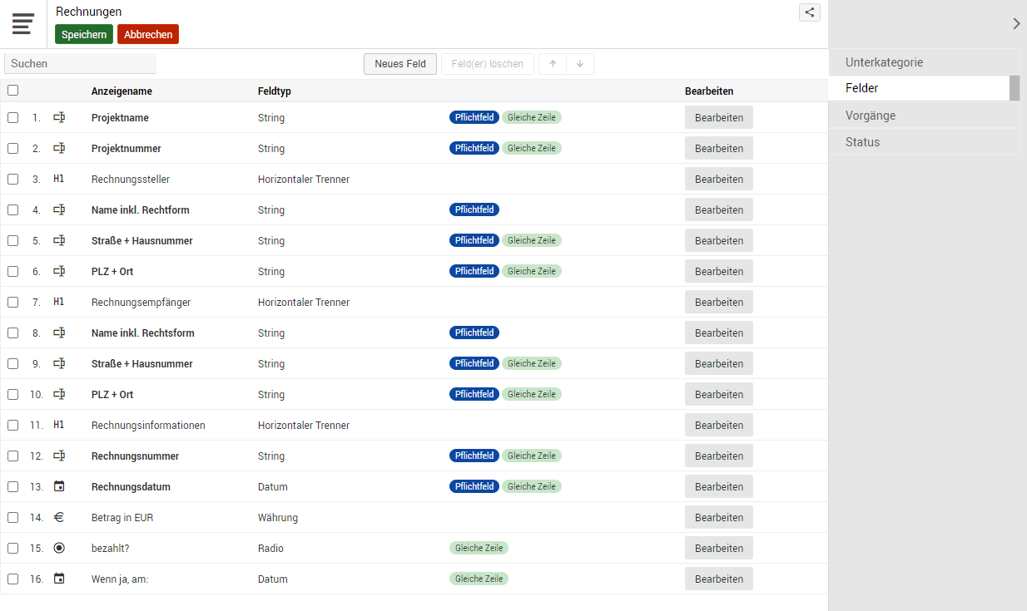Click the string icon for PLZ + Ort row 10
1027x611 pixels.
tap(59, 394)
